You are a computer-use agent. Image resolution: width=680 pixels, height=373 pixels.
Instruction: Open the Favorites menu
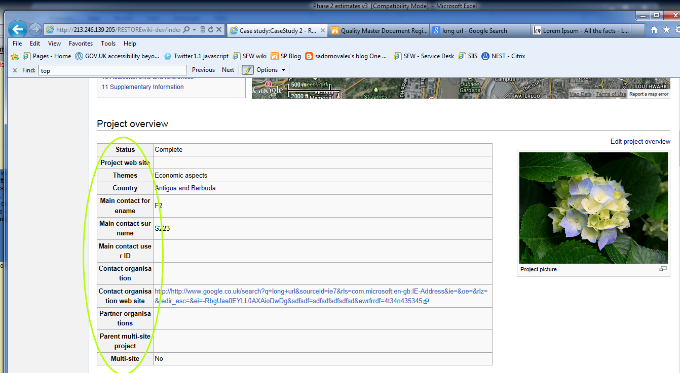81,44
